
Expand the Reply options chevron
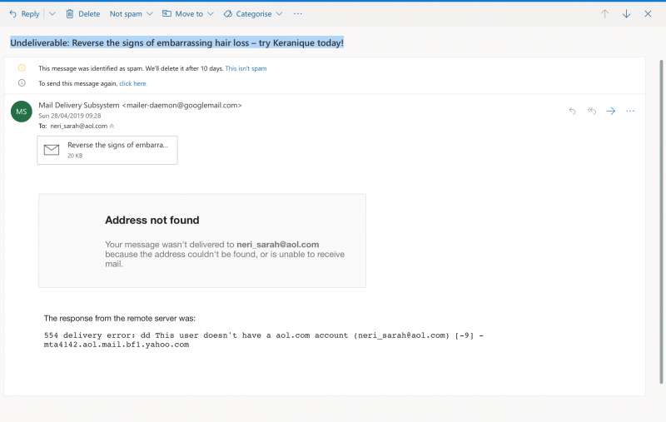coord(52,14)
